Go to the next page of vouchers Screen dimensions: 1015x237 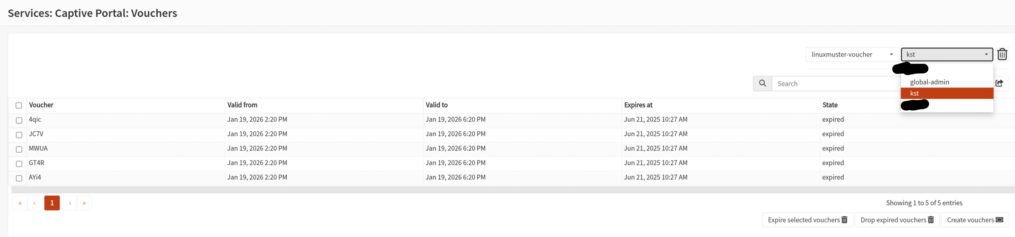pyautogui.click(x=70, y=203)
